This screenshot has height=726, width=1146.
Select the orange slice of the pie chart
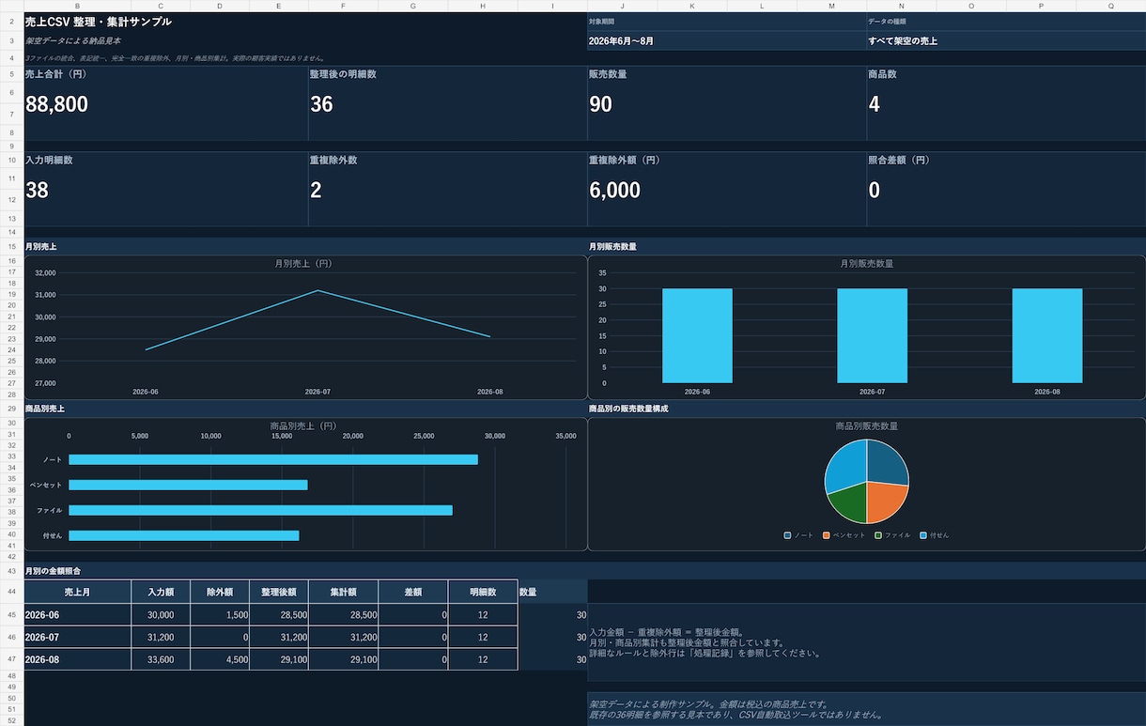click(x=886, y=501)
